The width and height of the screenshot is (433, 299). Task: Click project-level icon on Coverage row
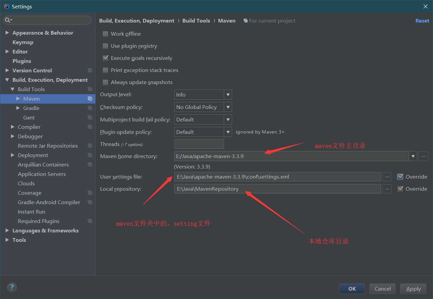pyautogui.click(x=90, y=193)
